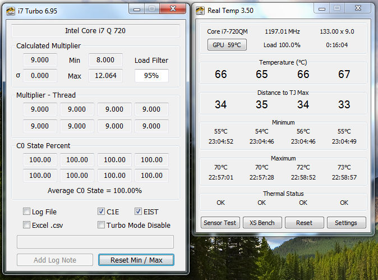Click the Reset Min / Max button

pos(136,260)
